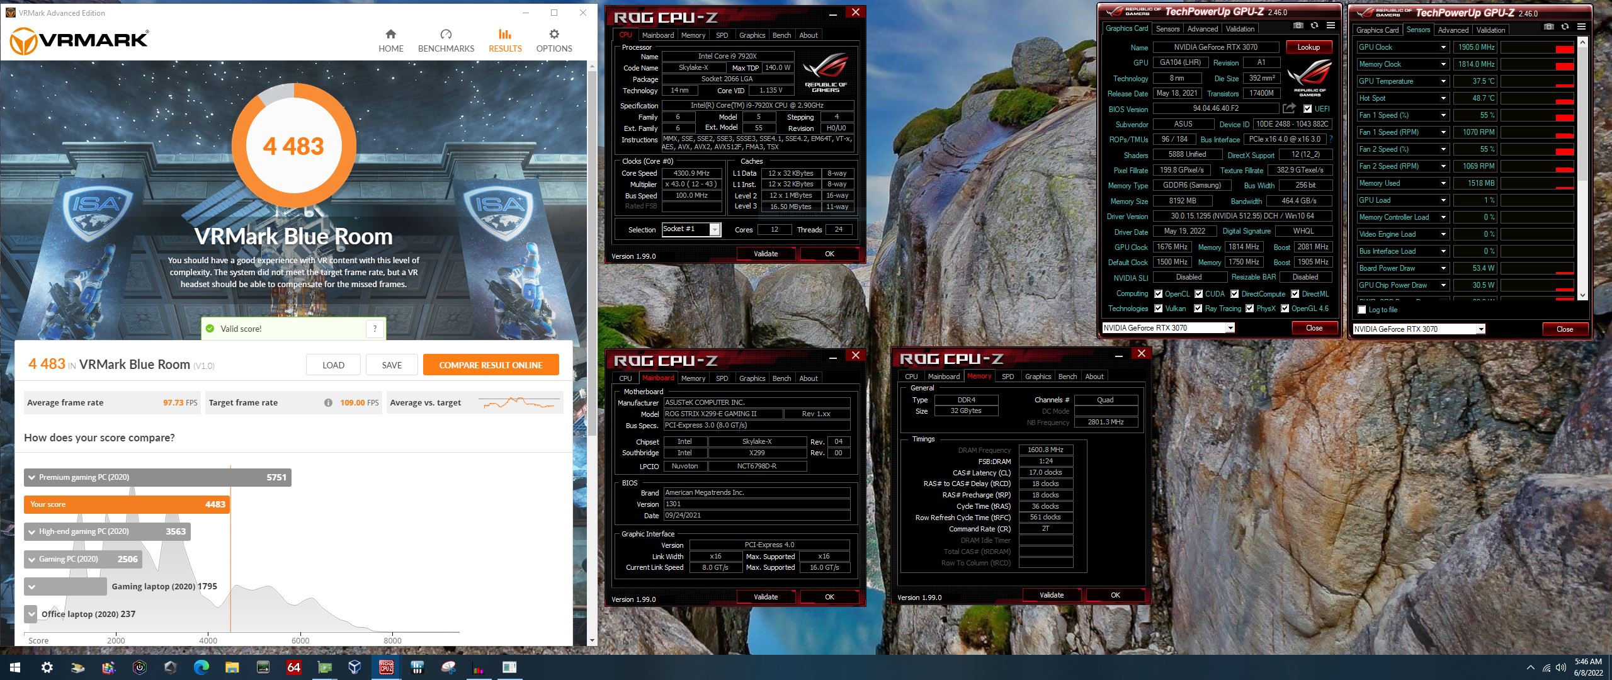Switch to the Advanced tab in the GPU-Z Graphics Card window
The image size is (1612, 680).
pos(1202,28)
